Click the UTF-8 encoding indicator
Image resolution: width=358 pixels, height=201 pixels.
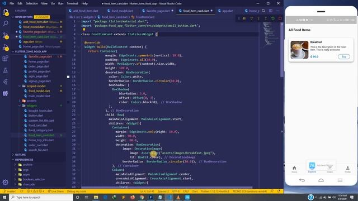click(176, 192)
